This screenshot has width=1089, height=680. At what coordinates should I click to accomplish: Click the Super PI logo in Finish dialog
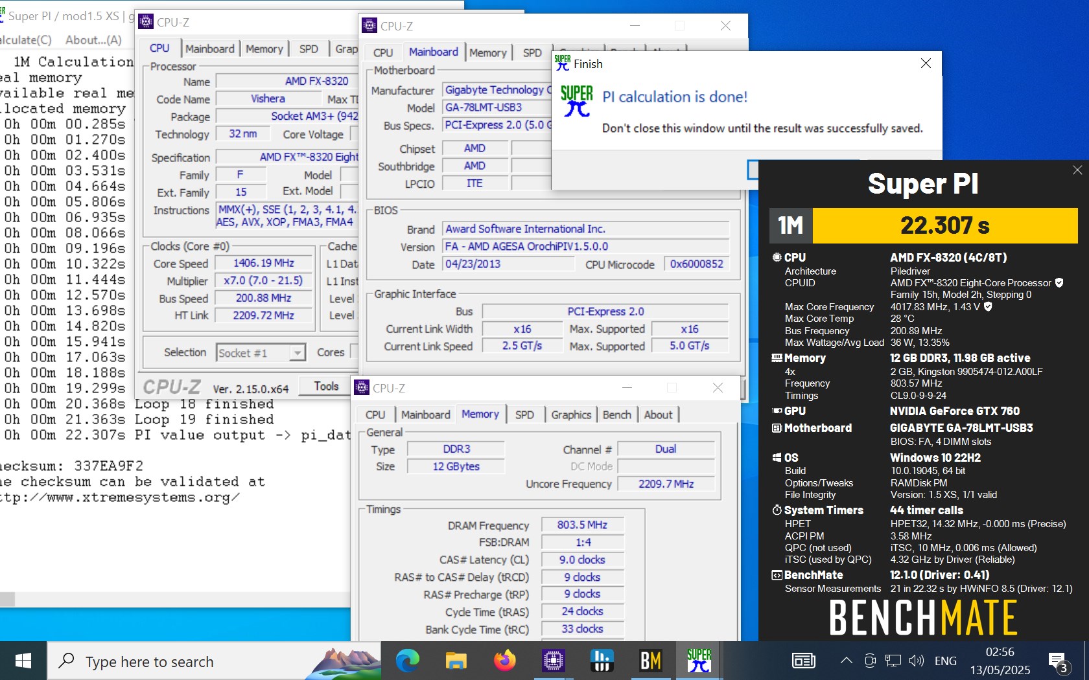576,101
